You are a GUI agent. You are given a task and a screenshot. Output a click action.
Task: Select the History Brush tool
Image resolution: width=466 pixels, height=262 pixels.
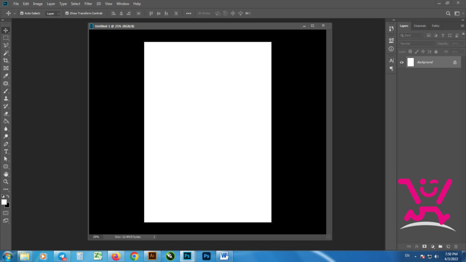pyautogui.click(x=5, y=106)
